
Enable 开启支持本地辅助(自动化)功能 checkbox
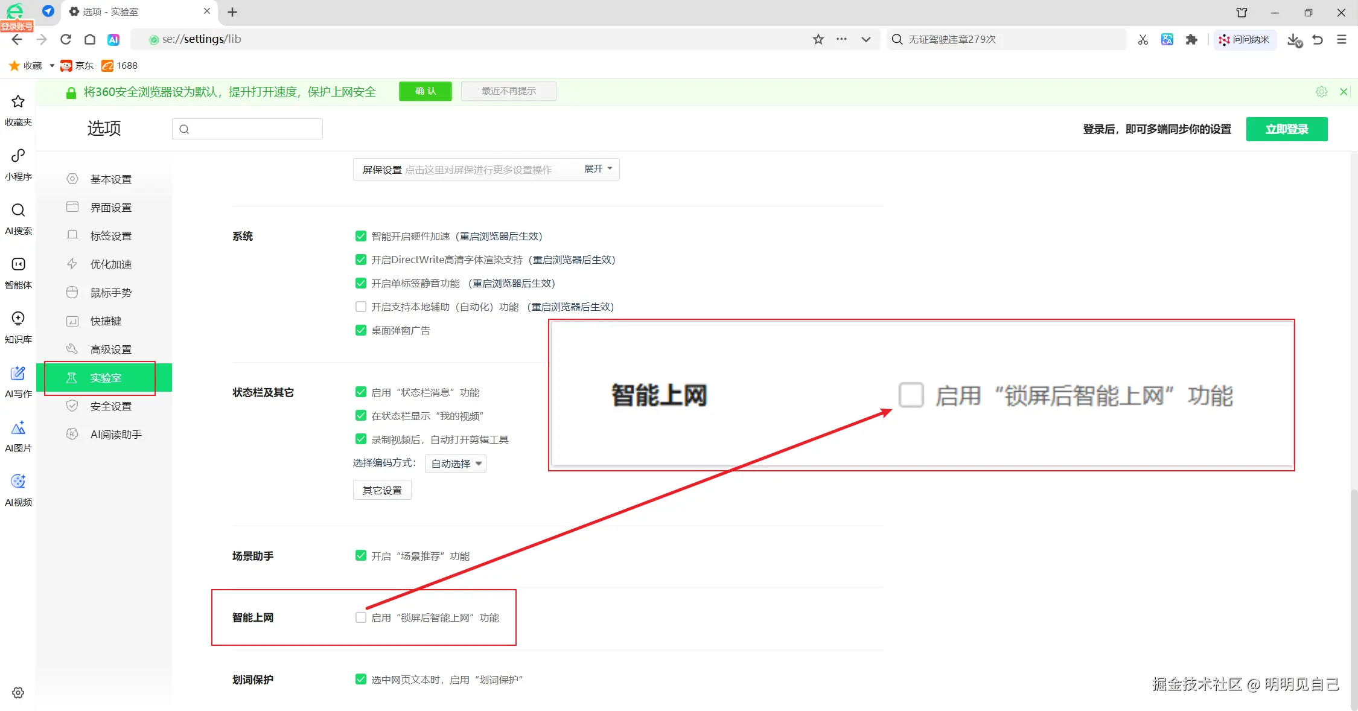(361, 307)
